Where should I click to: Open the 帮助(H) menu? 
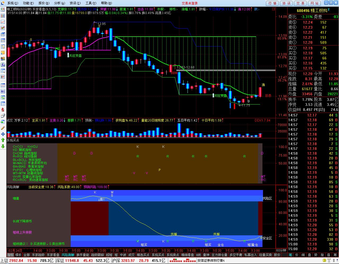click(106, 3)
